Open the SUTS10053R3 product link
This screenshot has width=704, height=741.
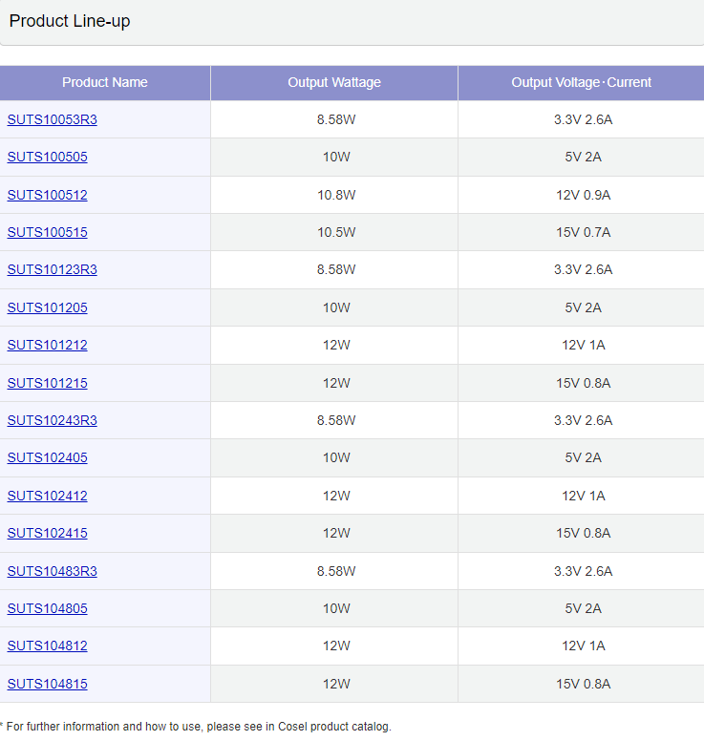coord(52,119)
